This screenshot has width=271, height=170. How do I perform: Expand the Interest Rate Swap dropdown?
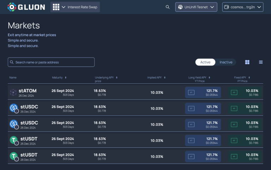[75, 7]
